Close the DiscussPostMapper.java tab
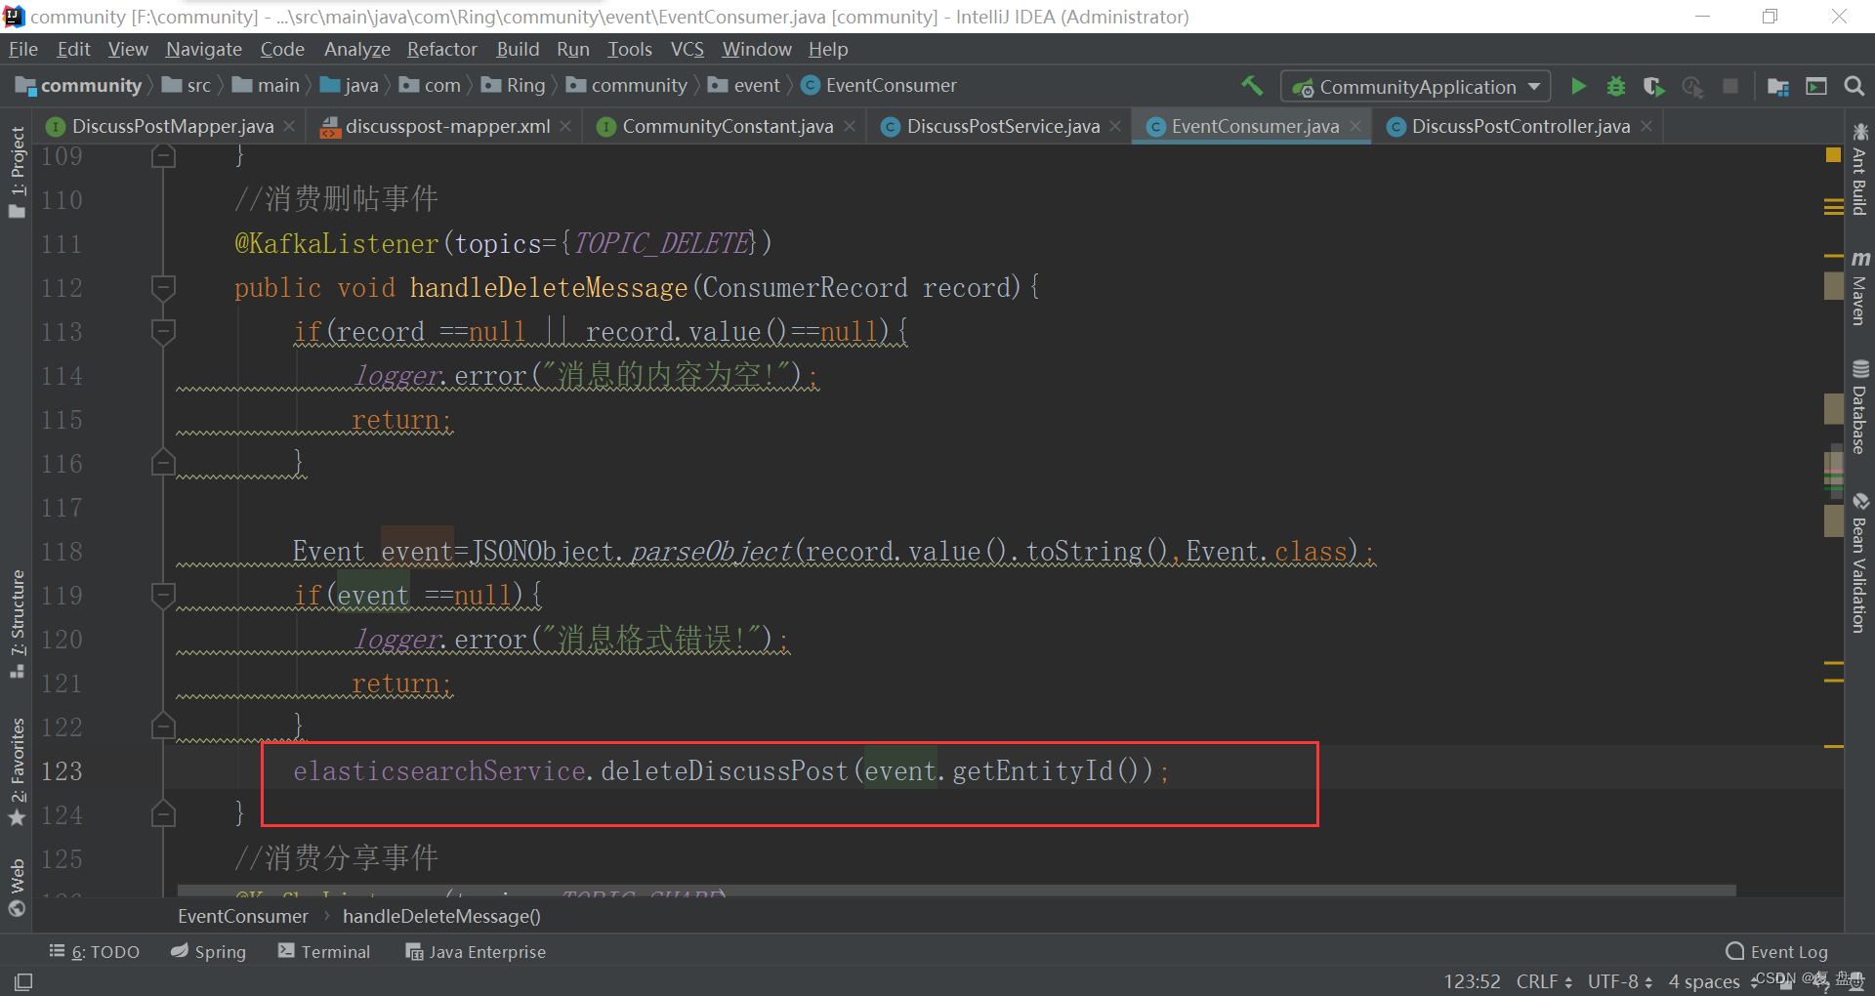Viewport: 1875px width, 996px height. tap(289, 126)
